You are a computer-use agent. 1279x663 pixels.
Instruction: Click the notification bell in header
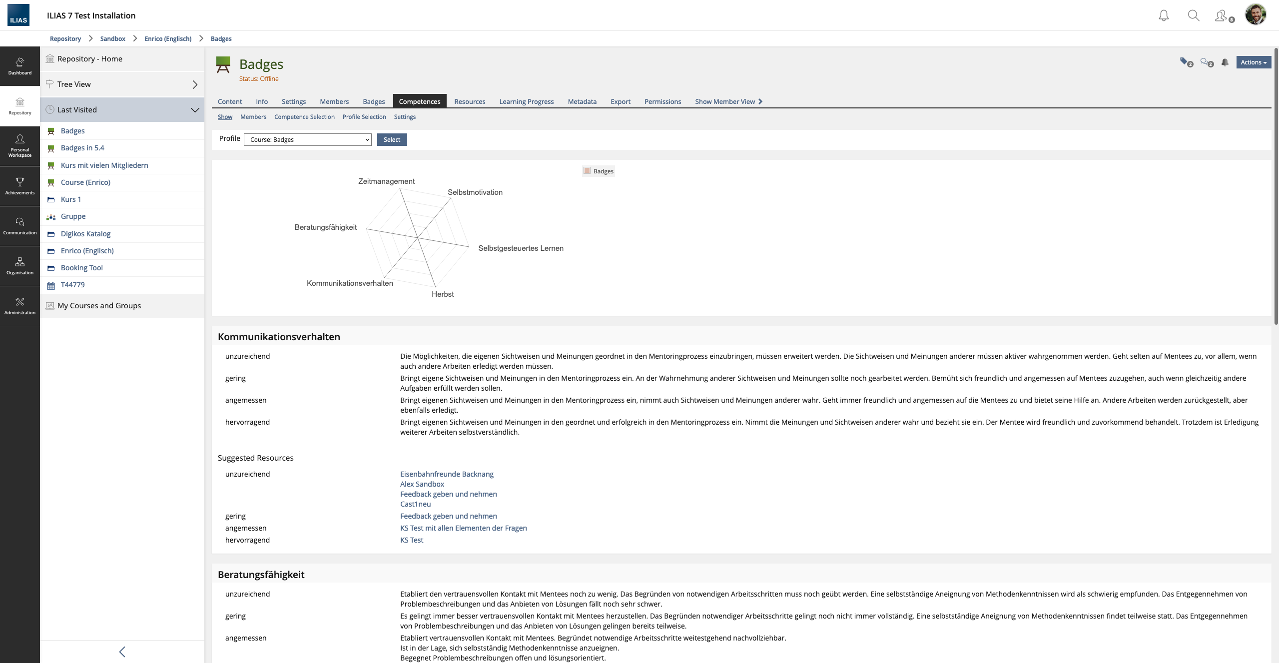click(1164, 15)
